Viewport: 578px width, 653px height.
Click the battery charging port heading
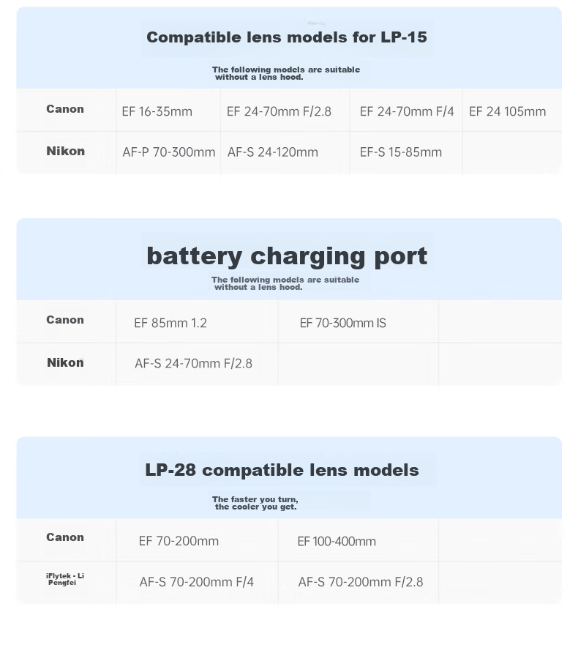tap(287, 255)
